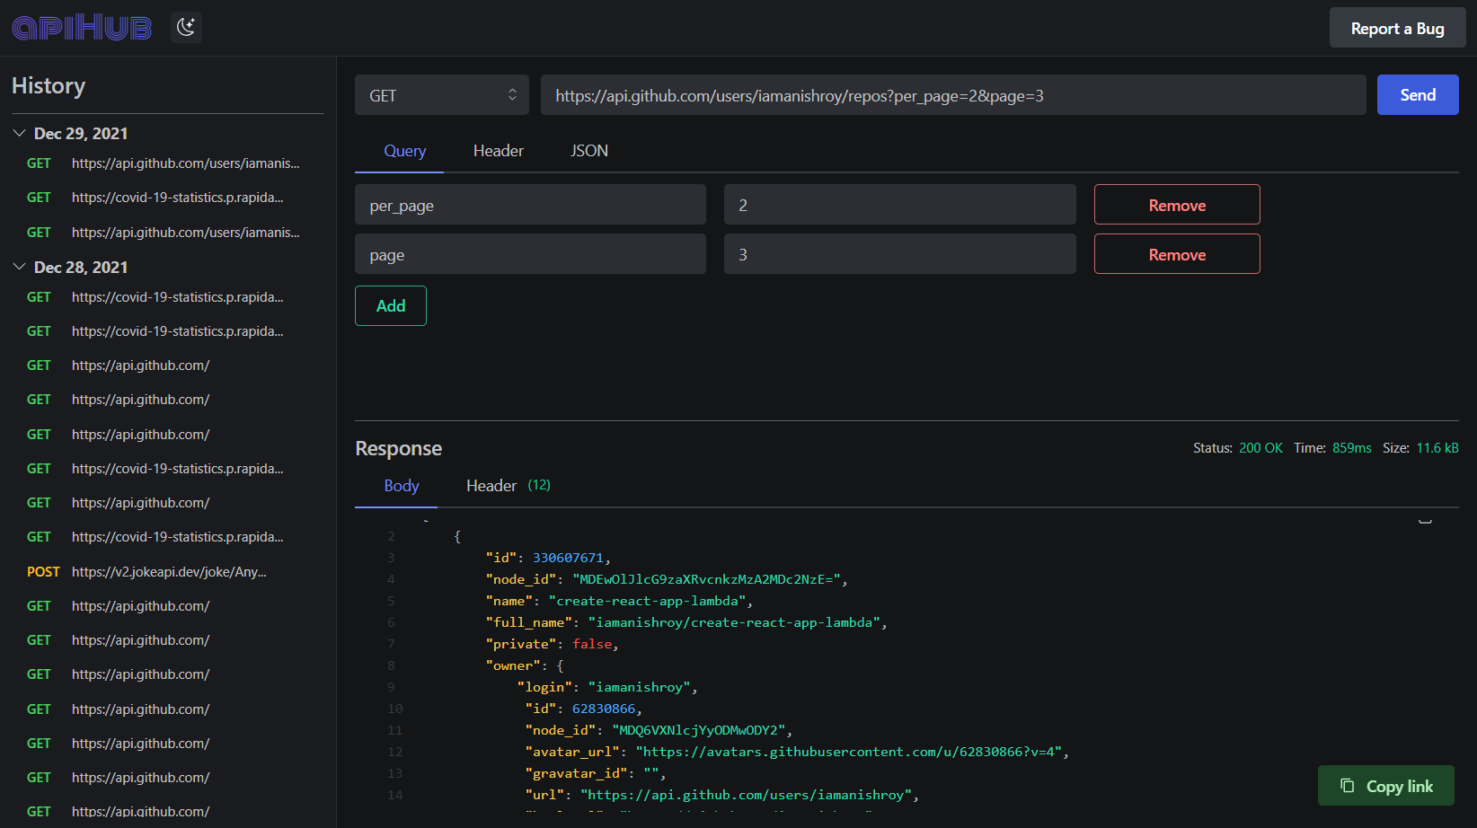Click the per_page value field containing 2
Image resolution: width=1477 pixels, height=828 pixels.
click(898, 205)
